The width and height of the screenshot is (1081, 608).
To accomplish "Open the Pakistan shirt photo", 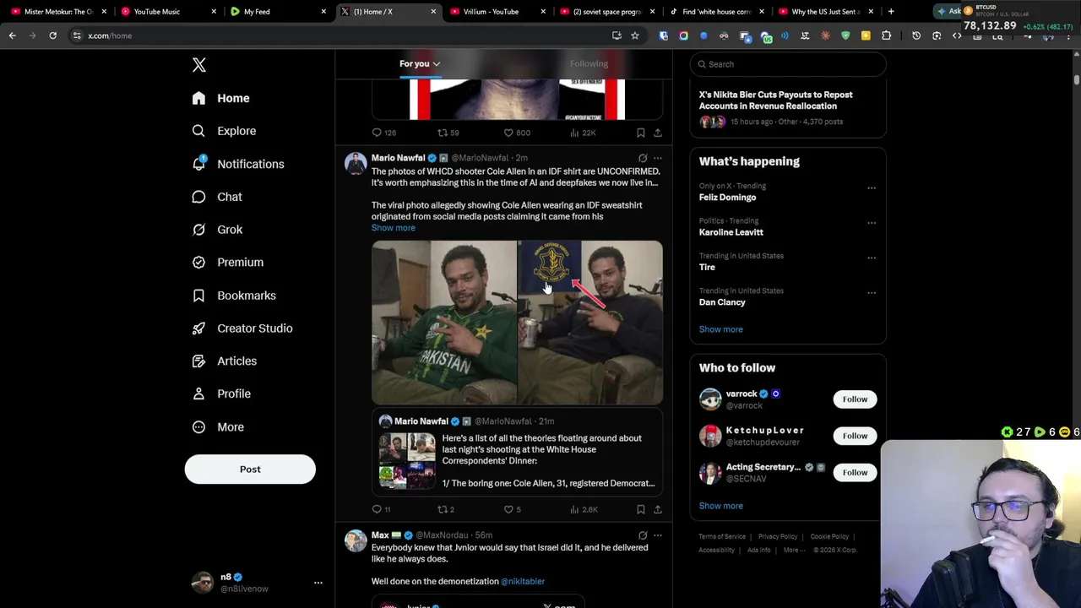I will pos(444,323).
